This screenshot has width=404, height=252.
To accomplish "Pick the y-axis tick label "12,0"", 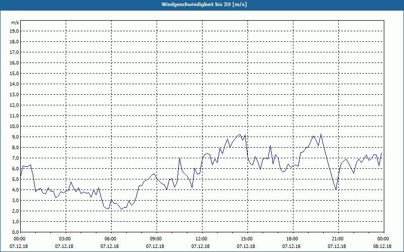I will click(14, 105).
